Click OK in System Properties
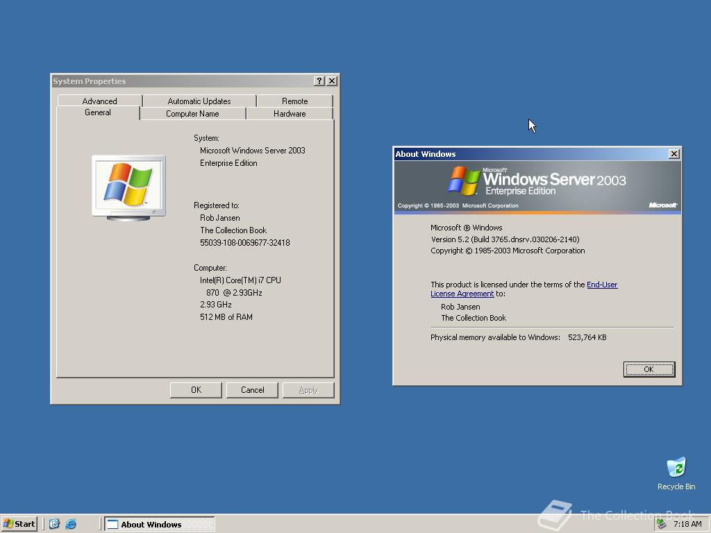Viewport: 711px width, 533px height. pos(196,390)
